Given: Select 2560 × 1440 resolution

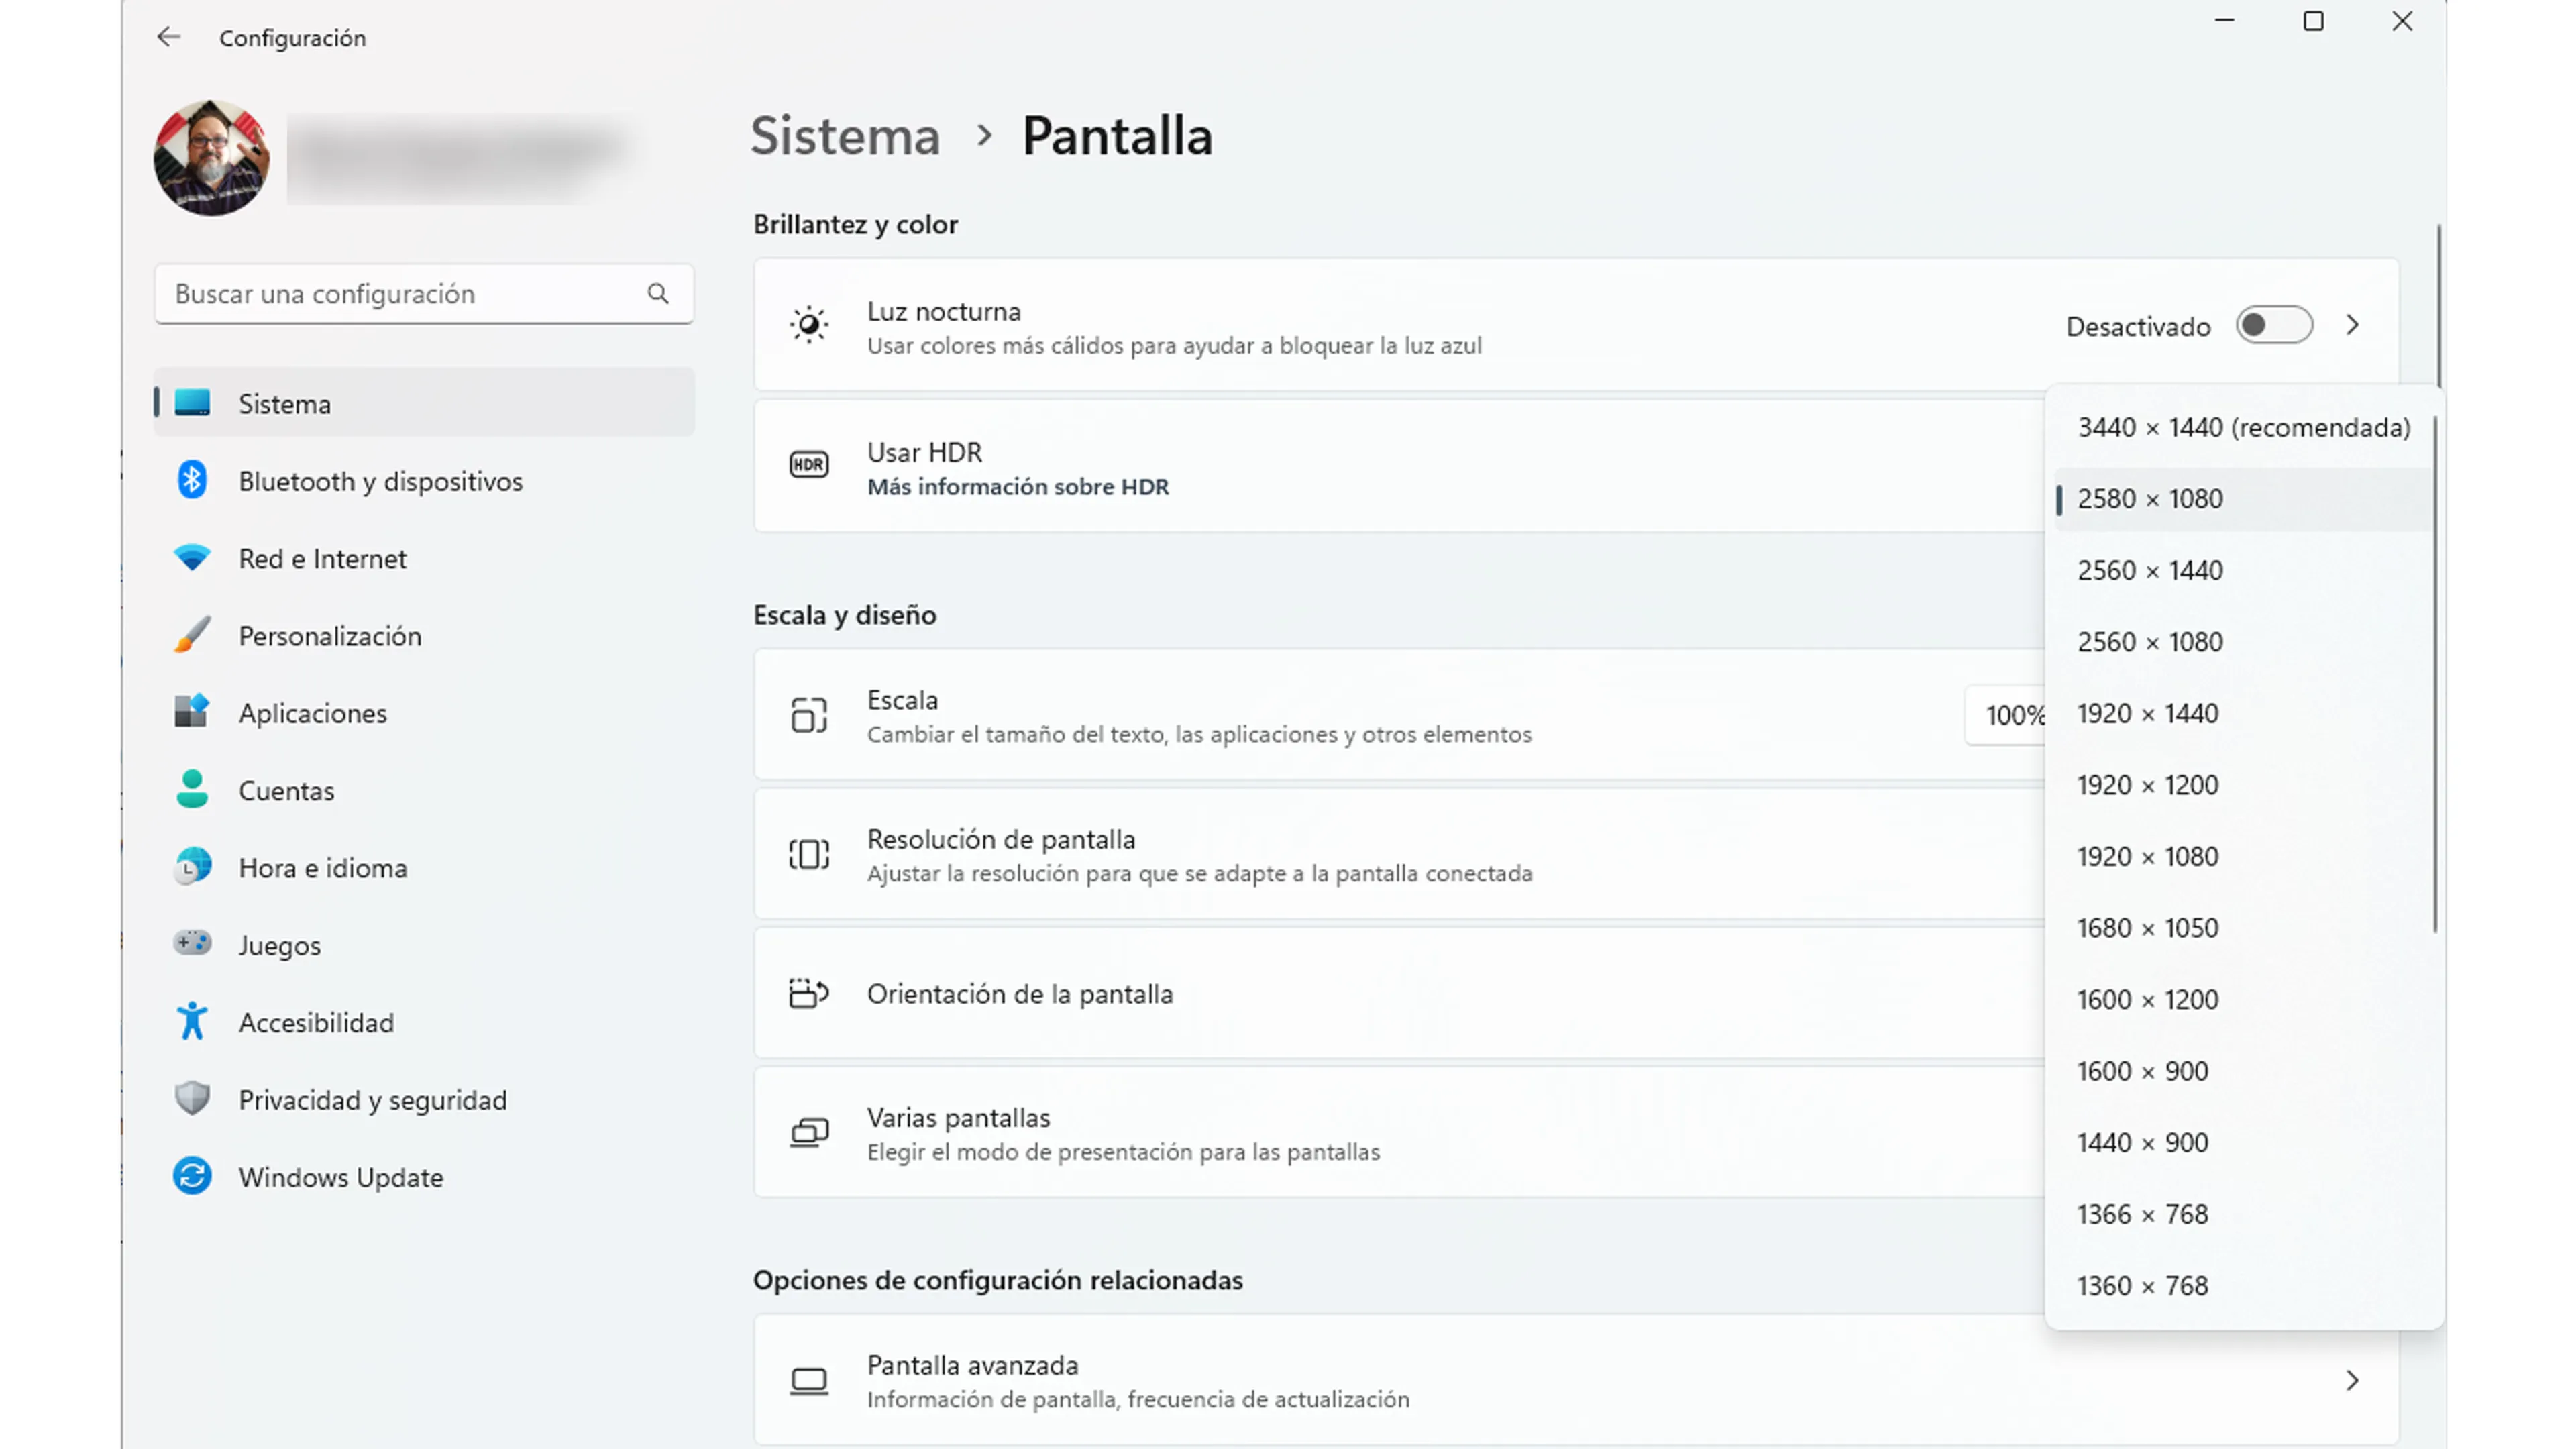Looking at the screenshot, I should click(x=2244, y=571).
